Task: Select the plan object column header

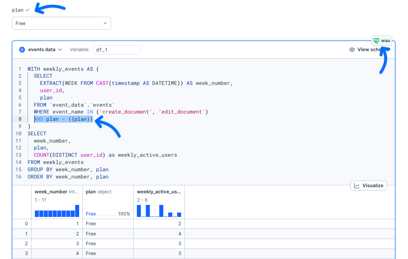Action: [x=99, y=192]
